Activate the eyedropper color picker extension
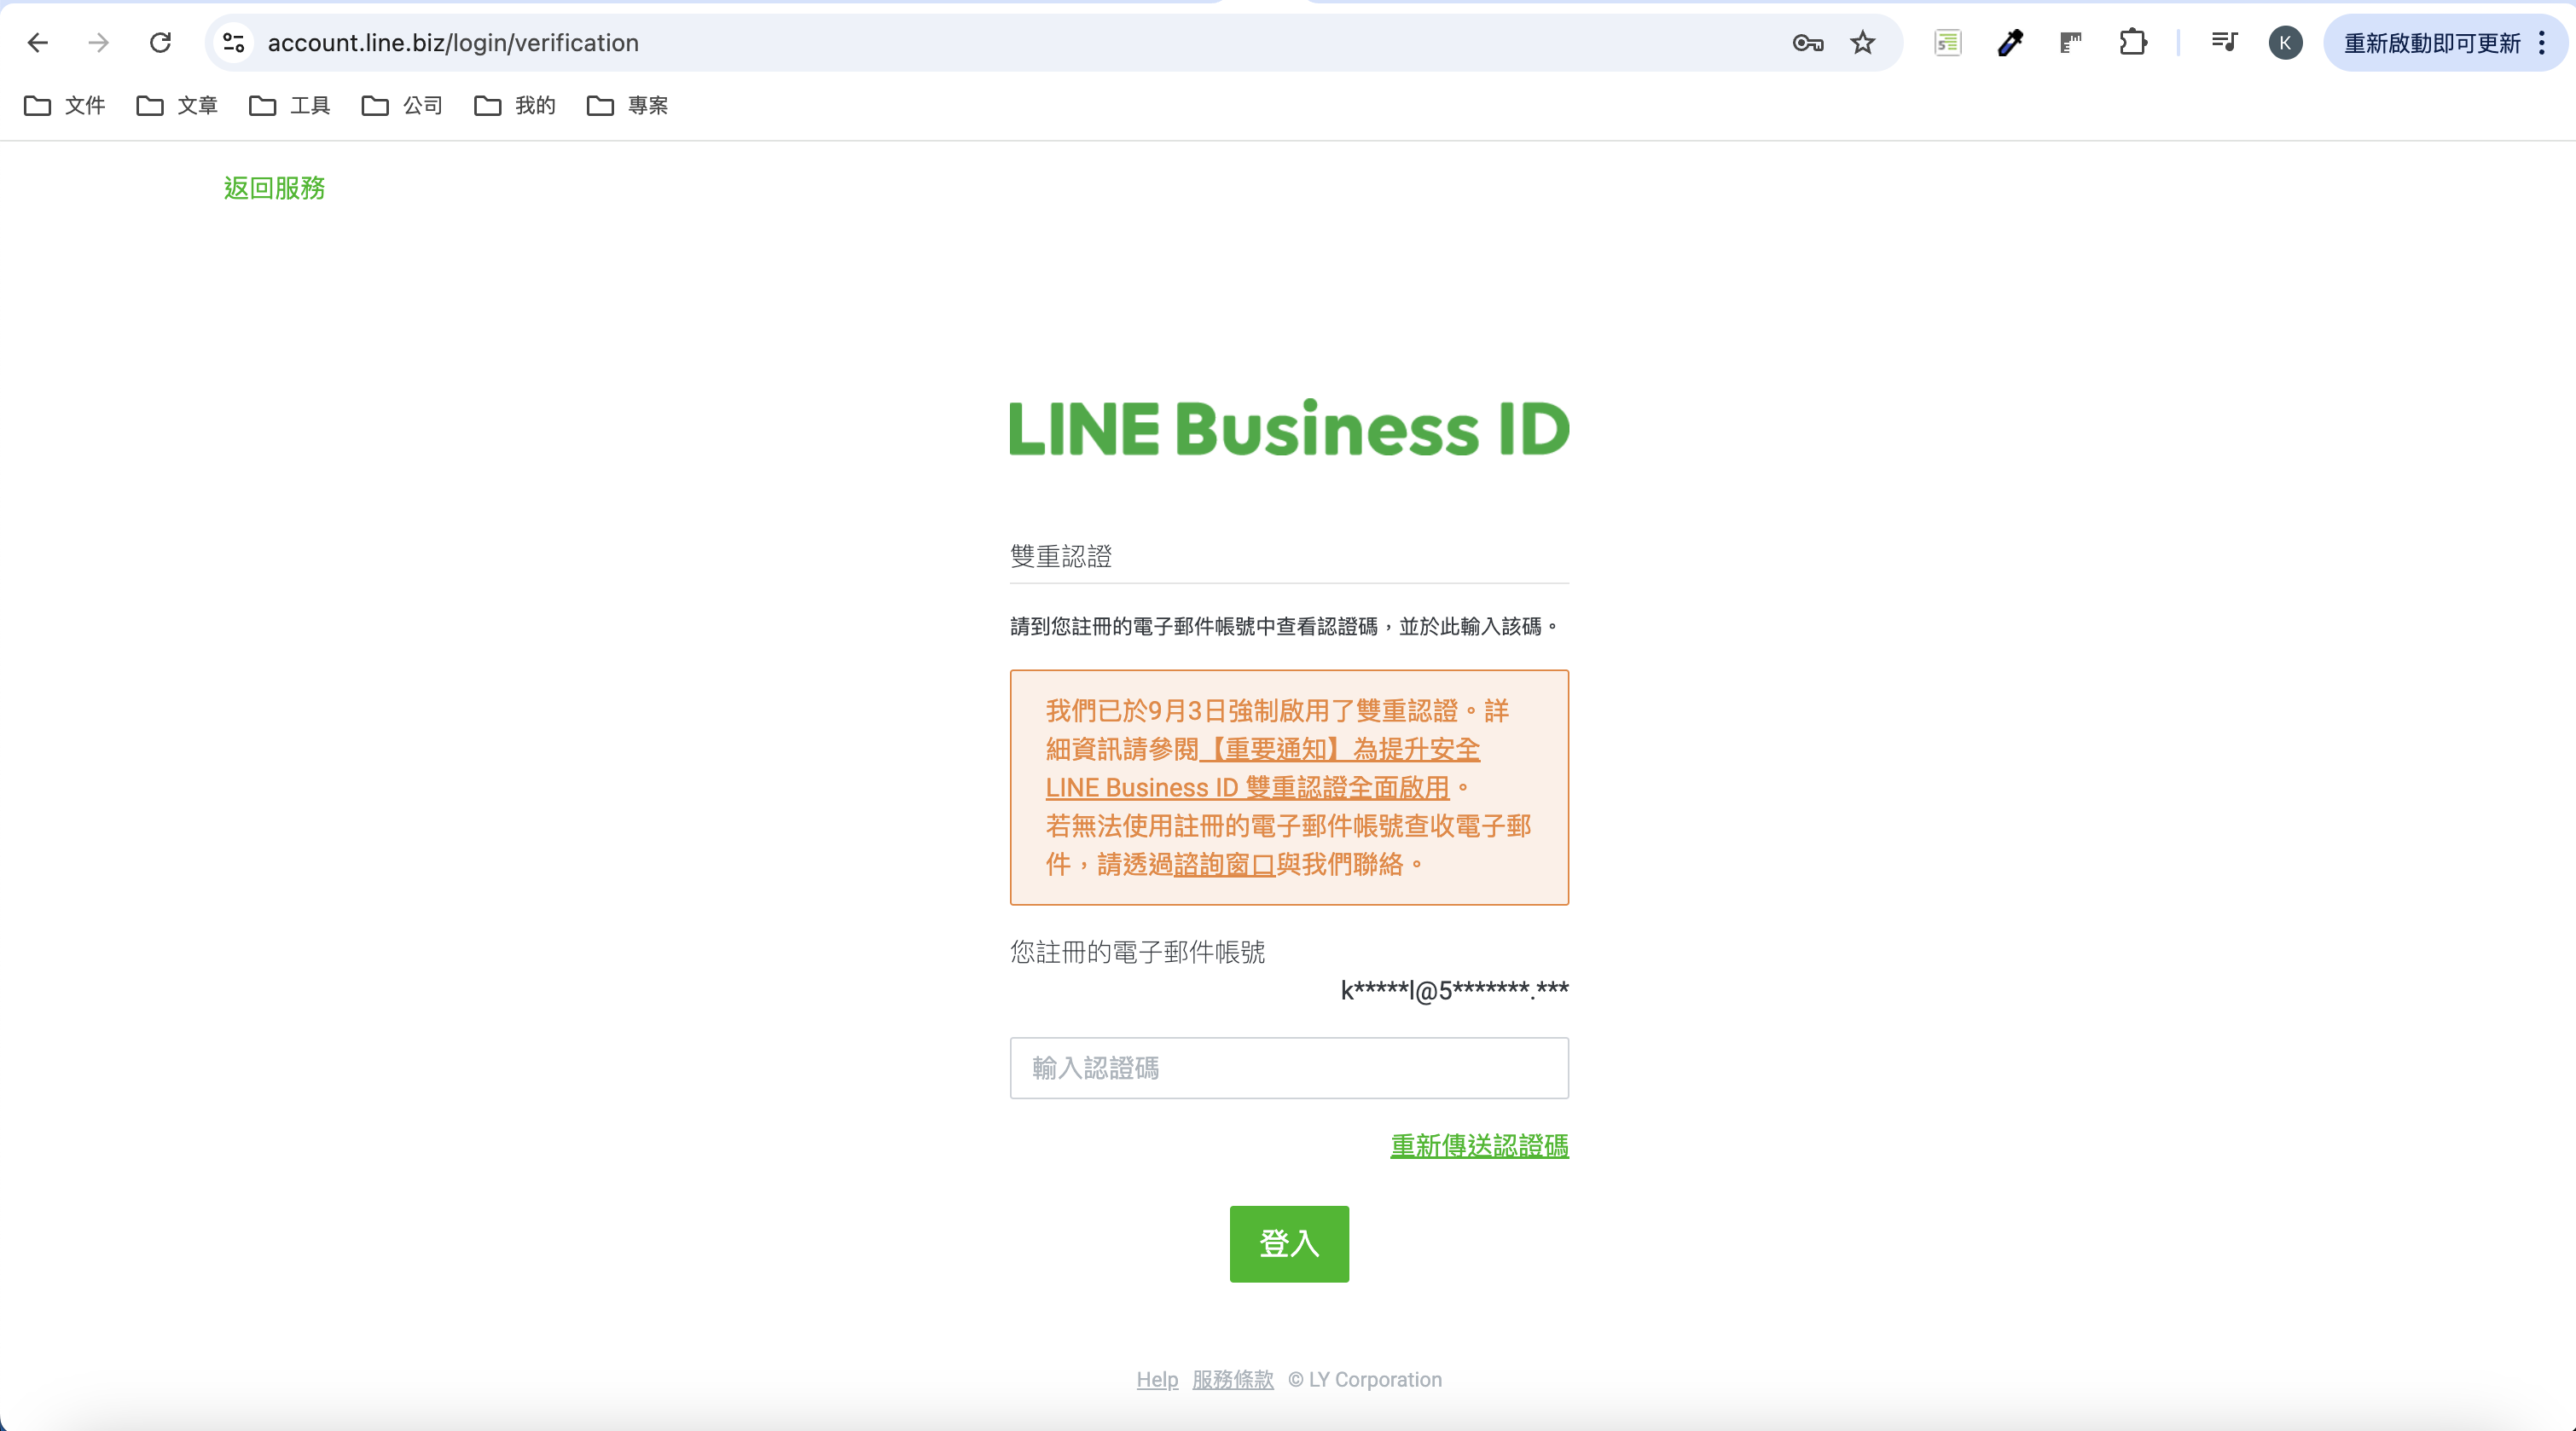The width and height of the screenshot is (2576, 1431). click(x=2010, y=43)
